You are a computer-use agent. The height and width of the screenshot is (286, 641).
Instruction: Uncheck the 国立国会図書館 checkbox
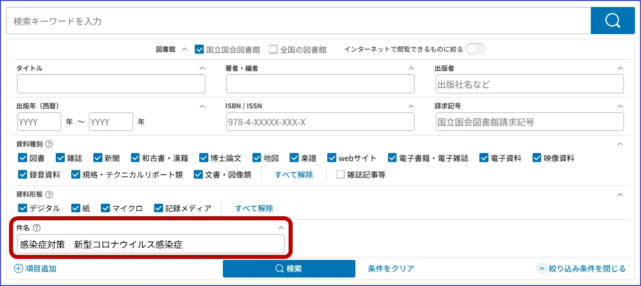point(199,49)
